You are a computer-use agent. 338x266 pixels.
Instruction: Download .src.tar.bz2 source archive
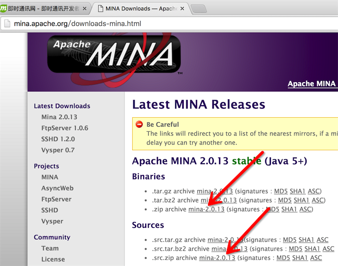click(x=229, y=249)
